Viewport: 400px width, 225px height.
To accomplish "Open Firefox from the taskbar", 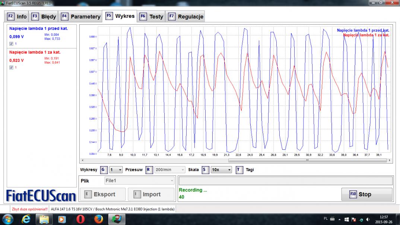I will coord(98,219).
